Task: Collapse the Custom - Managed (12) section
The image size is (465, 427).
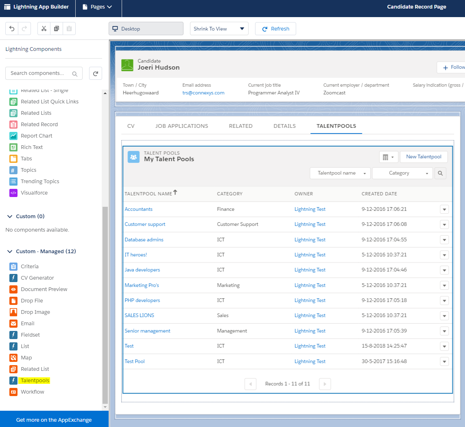Action: pyautogui.click(x=10, y=252)
